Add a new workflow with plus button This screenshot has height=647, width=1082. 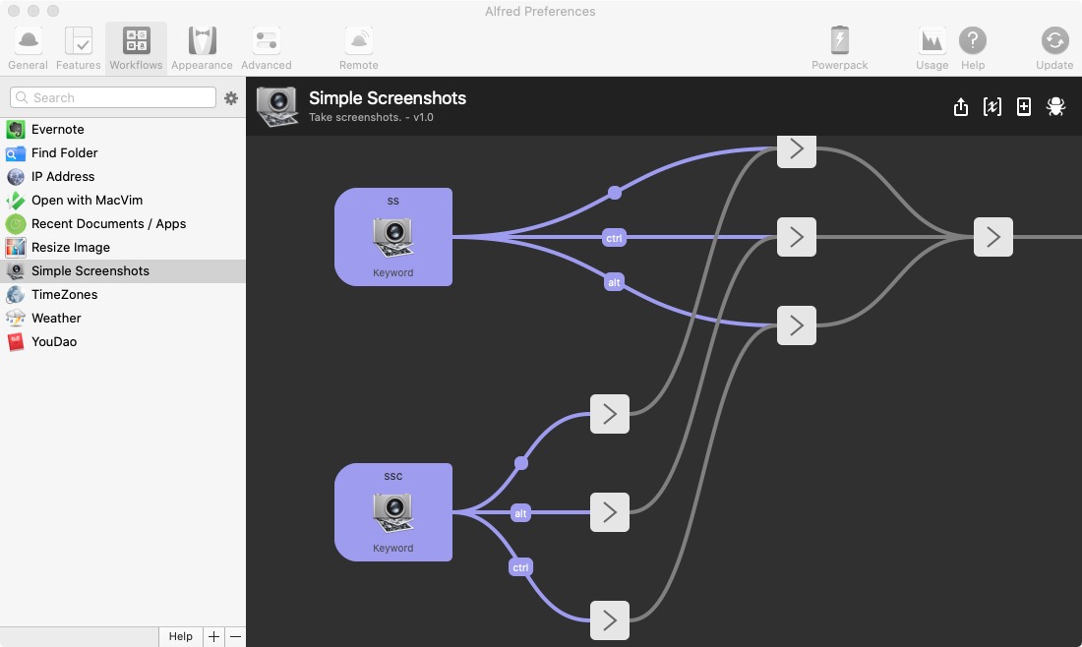[213, 636]
